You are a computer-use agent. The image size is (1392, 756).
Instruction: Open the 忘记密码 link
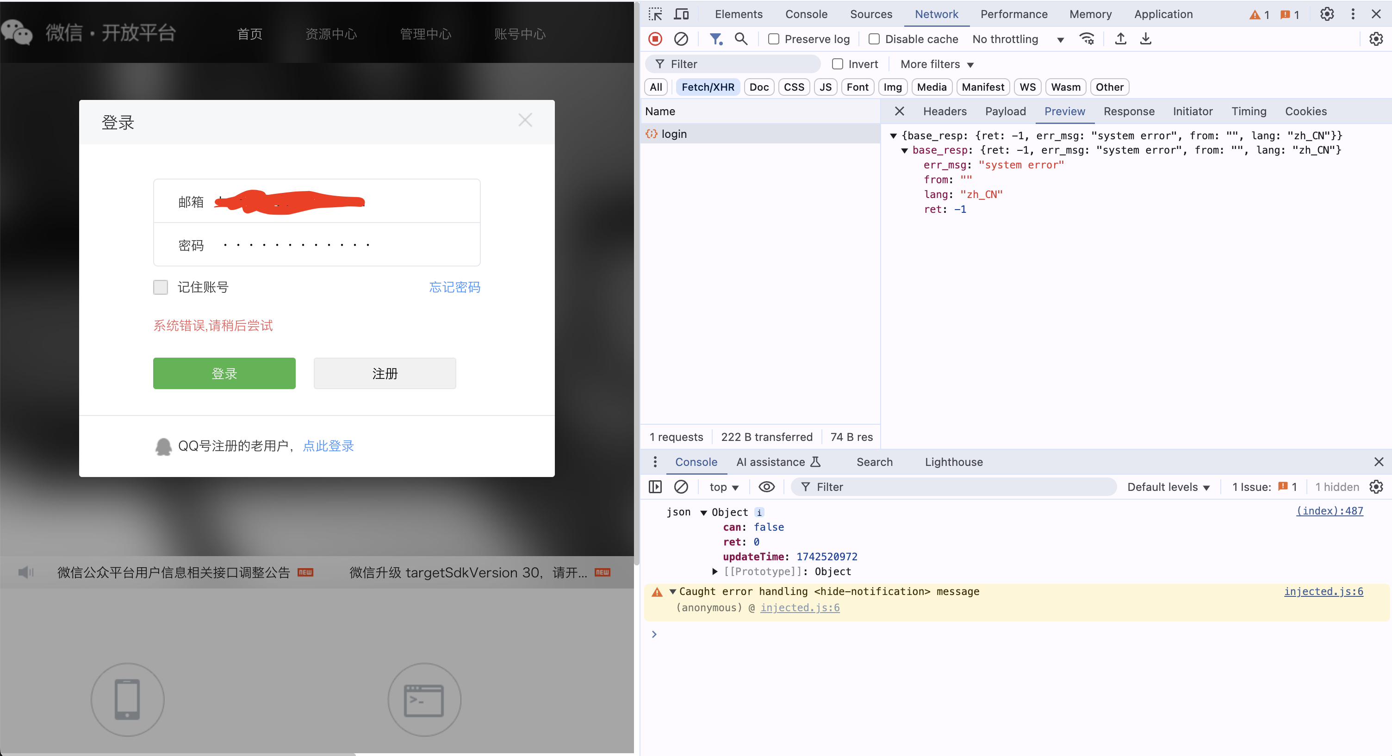click(x=454, y=287)
